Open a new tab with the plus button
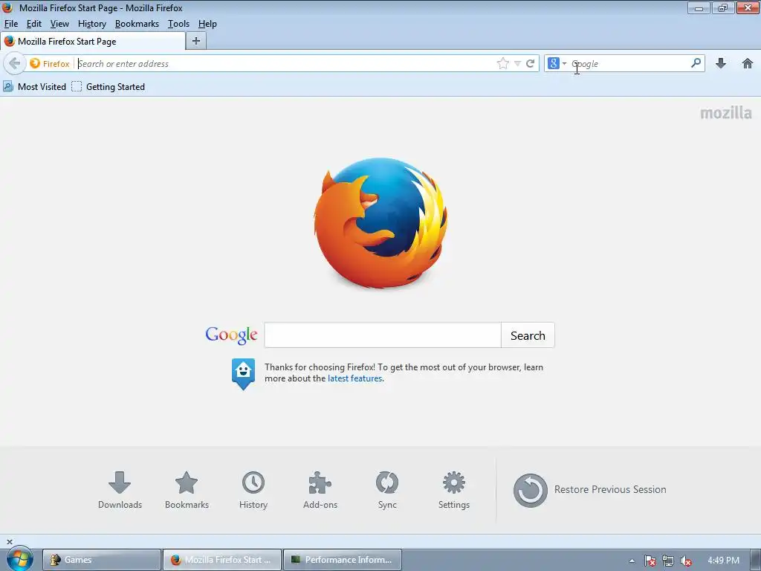Image resolution: width=761 pixels, height=571 pixels. [196, 42]
